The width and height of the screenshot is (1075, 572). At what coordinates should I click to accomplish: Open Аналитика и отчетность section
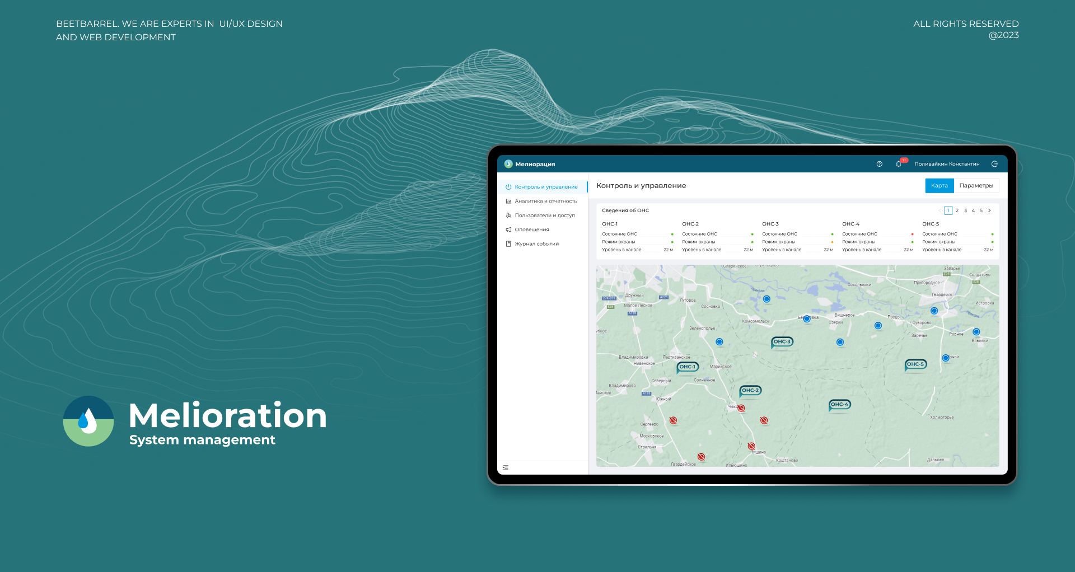point(545,201)
